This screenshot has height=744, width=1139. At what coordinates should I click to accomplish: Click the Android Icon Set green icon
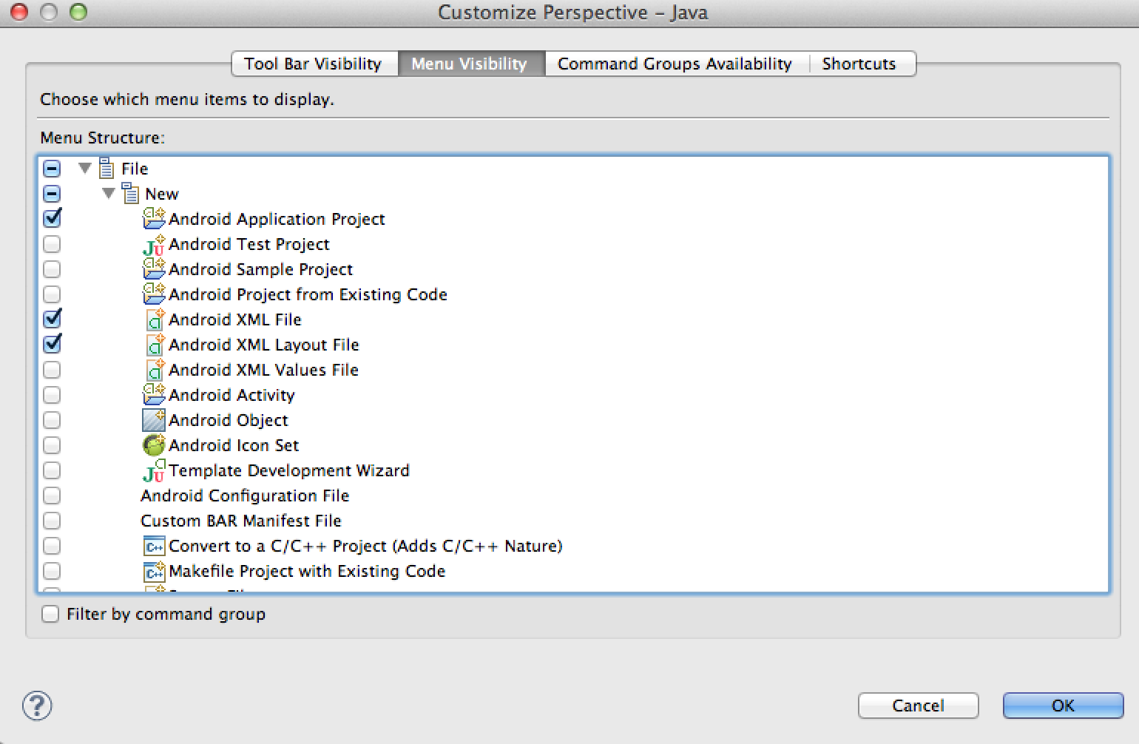tap(154, 445)
